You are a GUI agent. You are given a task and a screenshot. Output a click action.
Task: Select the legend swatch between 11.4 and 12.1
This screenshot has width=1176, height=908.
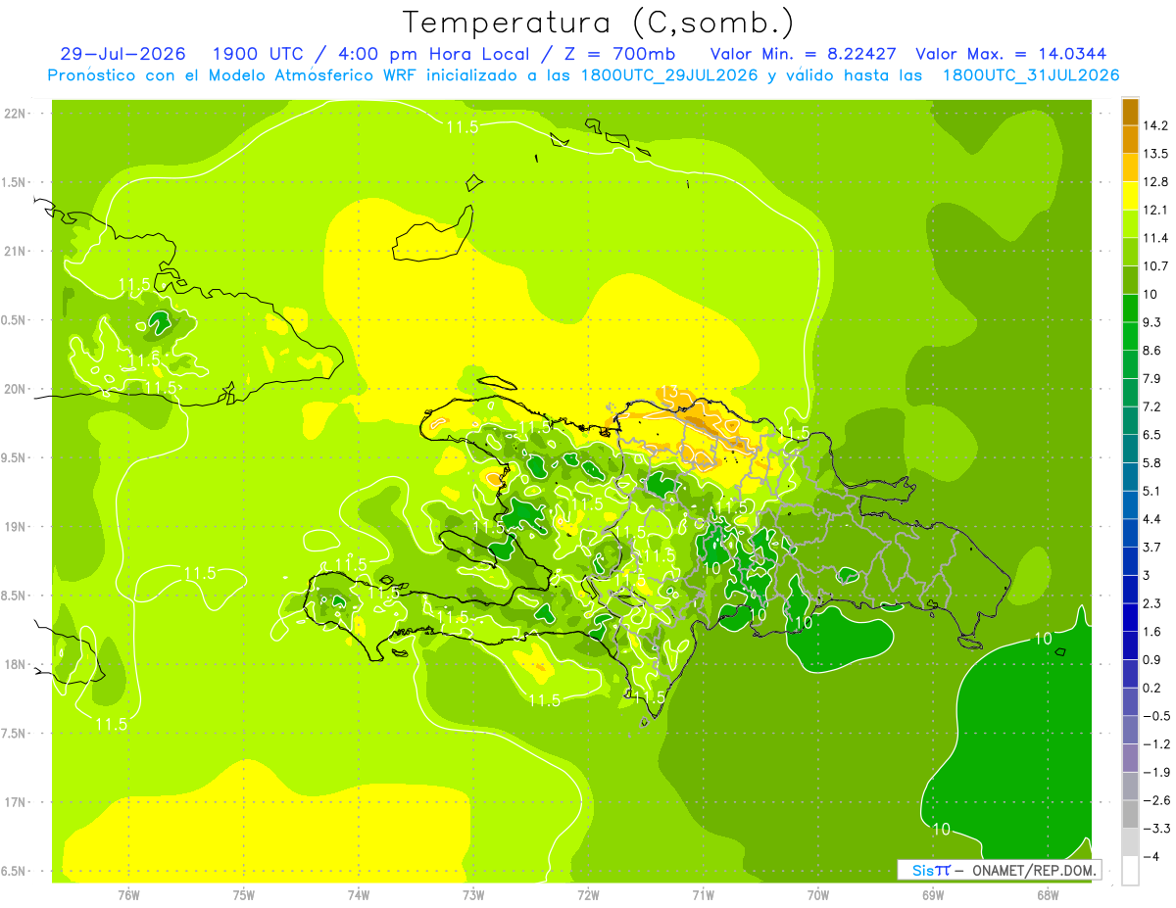[1130, 224]
